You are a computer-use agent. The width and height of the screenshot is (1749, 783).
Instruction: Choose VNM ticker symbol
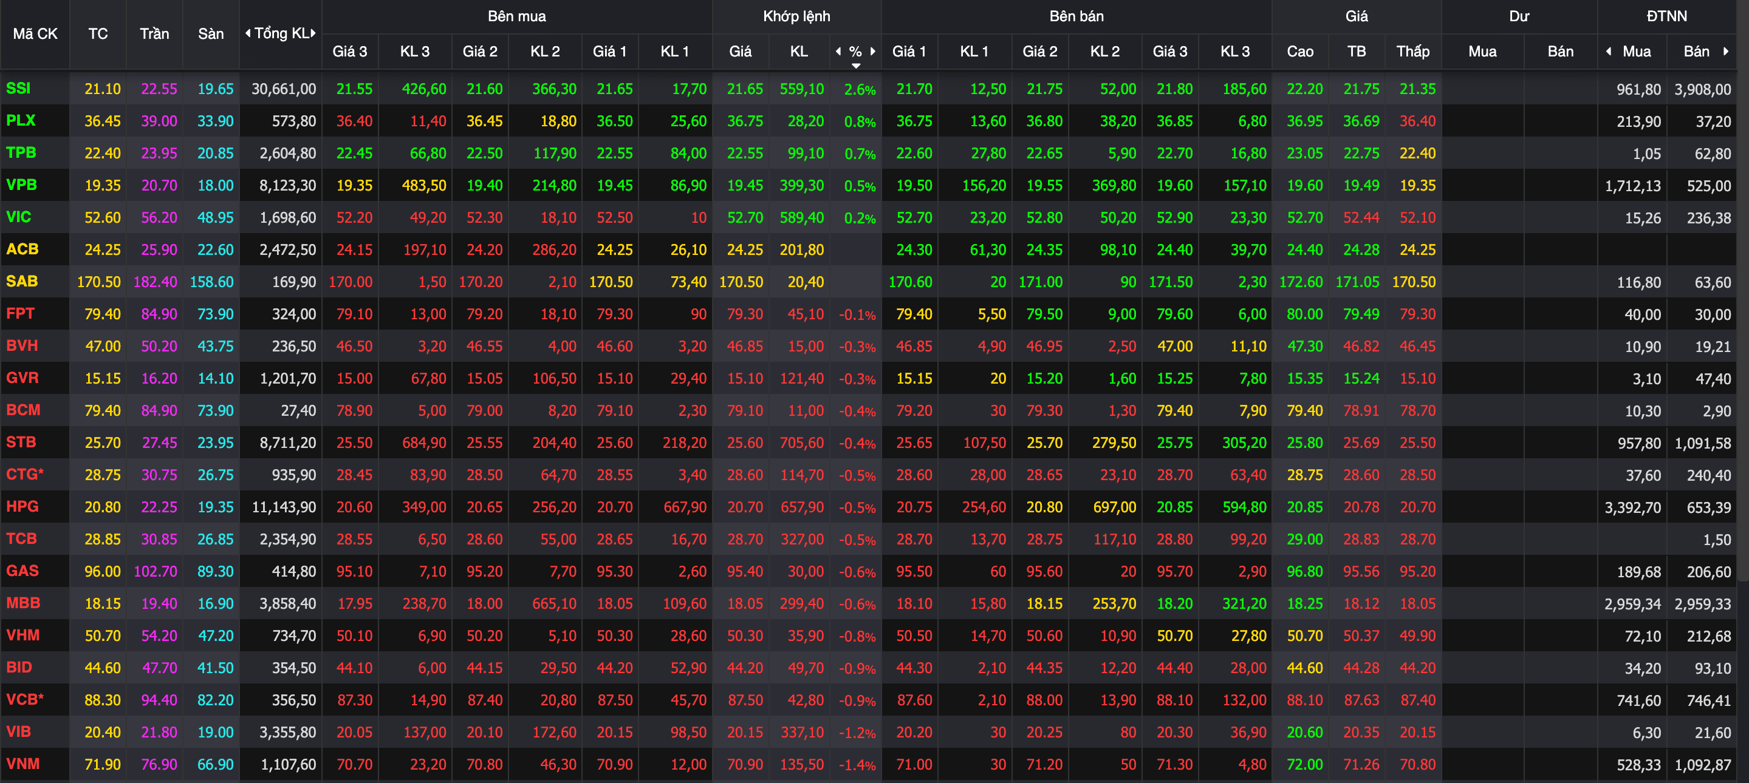(x=22, y=764)
